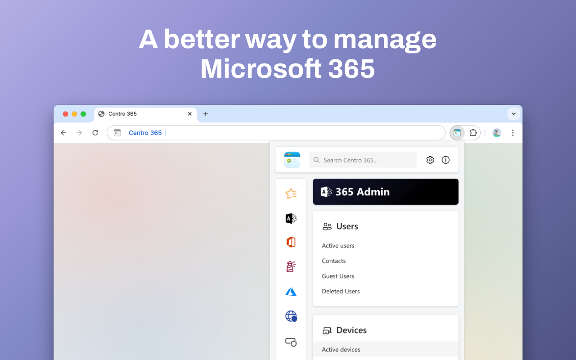Open Centro 365 settings via the gear icon
Image resolution: width=576 pixels, height=360 pixels.
click(x=430, y=160)
